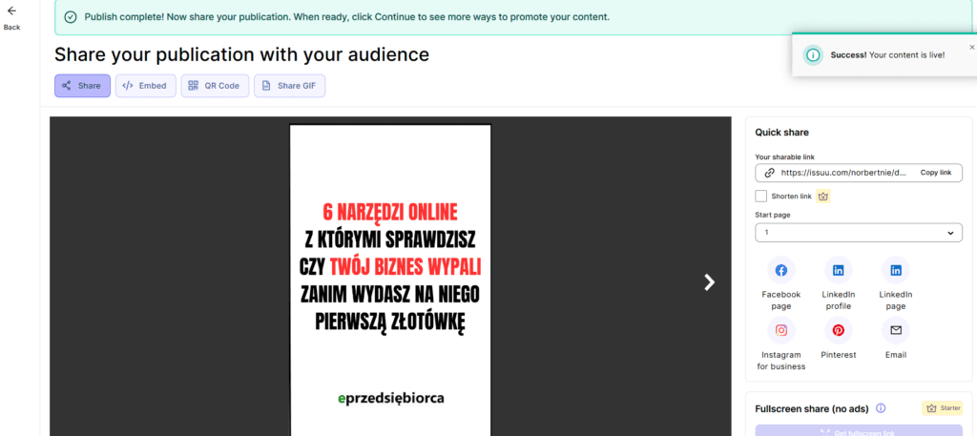Switch to the Embed tab

[145, 86]
